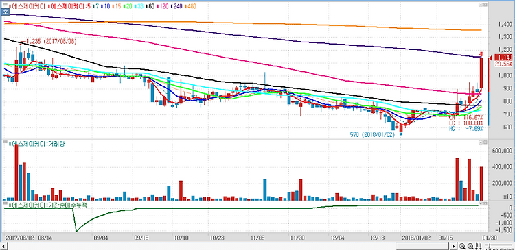The width and height of the screenshot is (515, 250).
Task: Click the zoom-in magnifier icon
Action: click(470, 247)
